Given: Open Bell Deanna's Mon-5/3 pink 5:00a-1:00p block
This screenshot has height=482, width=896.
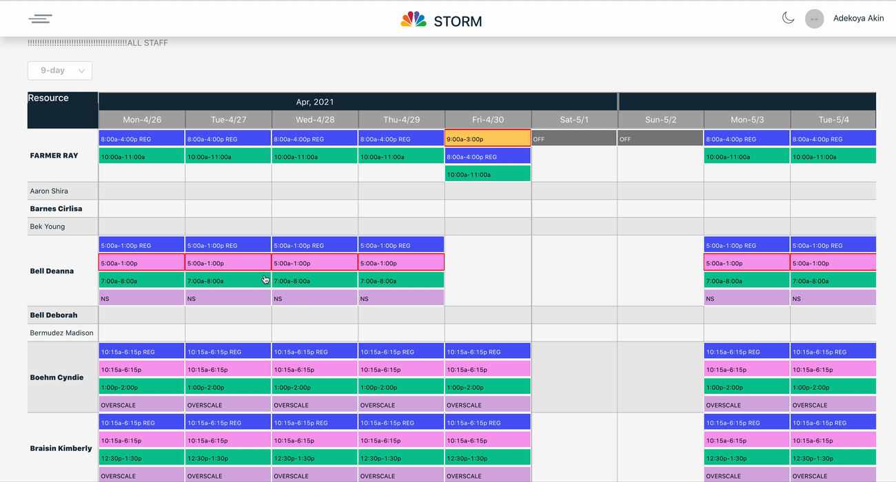Looking at the screenshot, I should click(x=747, y=263).
